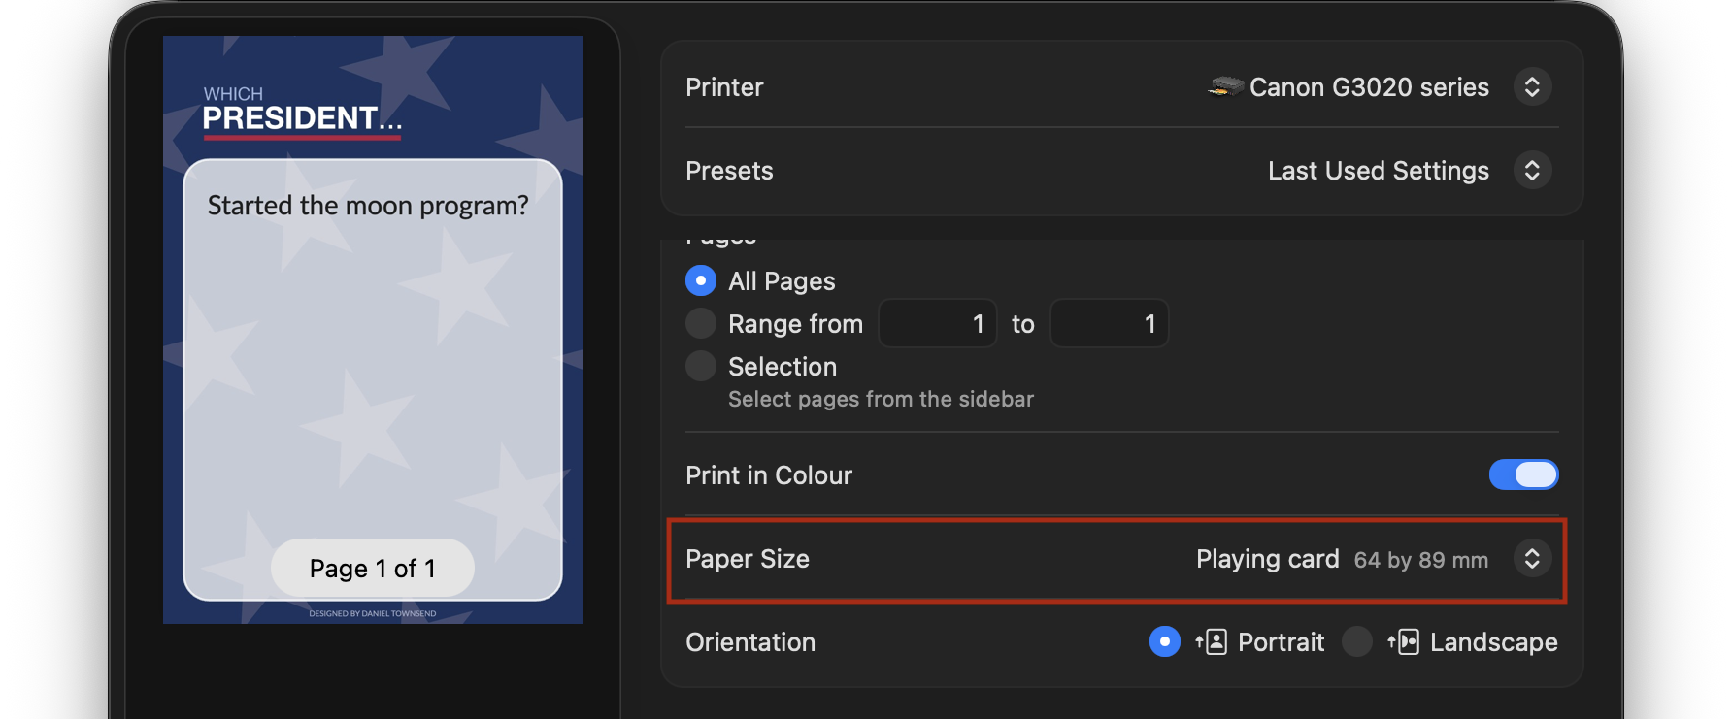Click 'Select pages from the sidebar' hint
This screenshot has width=1732, height=719.
(881, 399)
